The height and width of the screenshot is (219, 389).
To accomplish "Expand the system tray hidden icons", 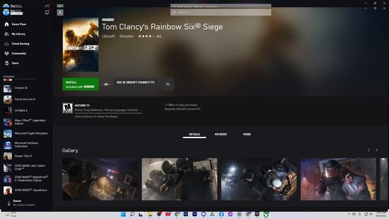I will point(349,214).
